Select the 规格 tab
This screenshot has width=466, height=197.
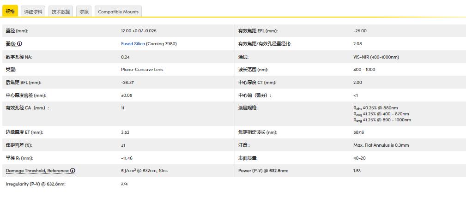click(10, 12)
